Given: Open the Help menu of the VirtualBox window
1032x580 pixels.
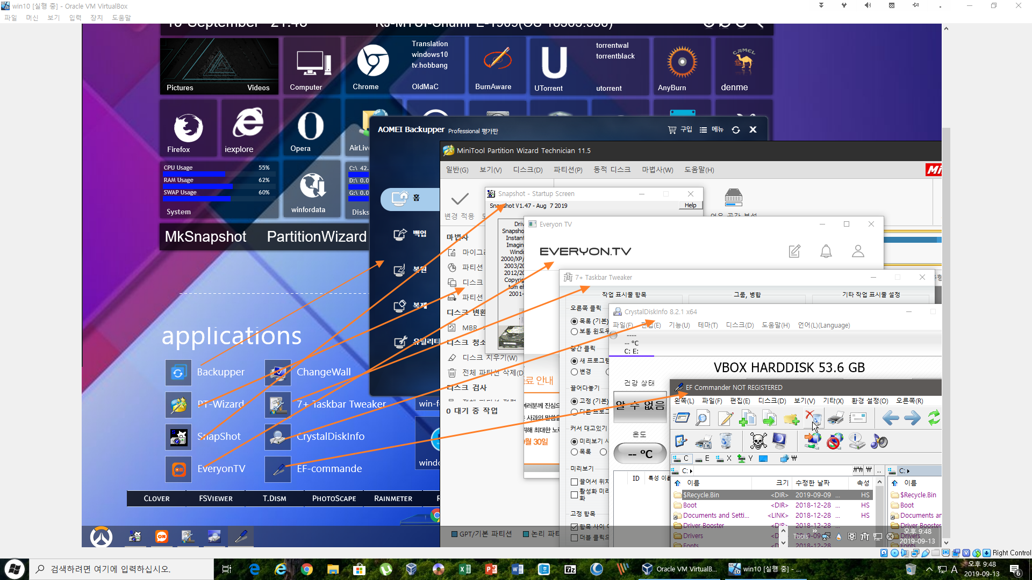Looking at the screenshot, I should pyautogui.click(x=121, y=18).
